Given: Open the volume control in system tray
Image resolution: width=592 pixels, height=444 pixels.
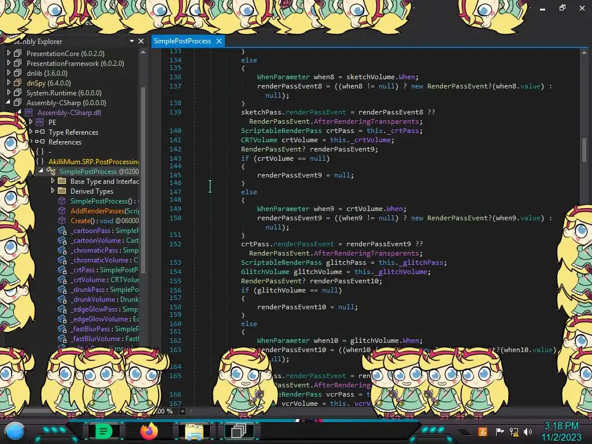Looking at the screenshot, I should pos(527,431).
